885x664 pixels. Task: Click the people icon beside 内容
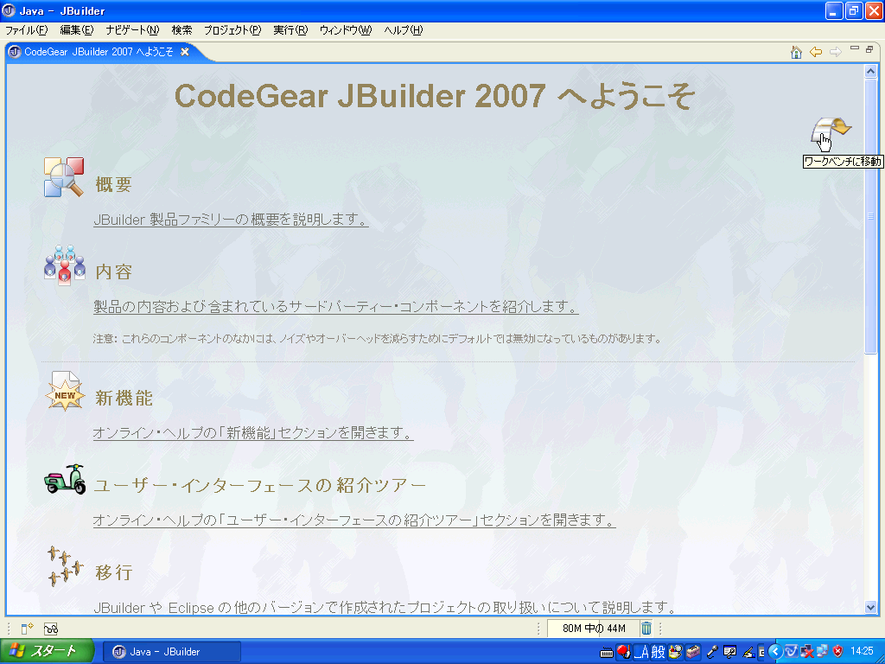tap(64, 265)
